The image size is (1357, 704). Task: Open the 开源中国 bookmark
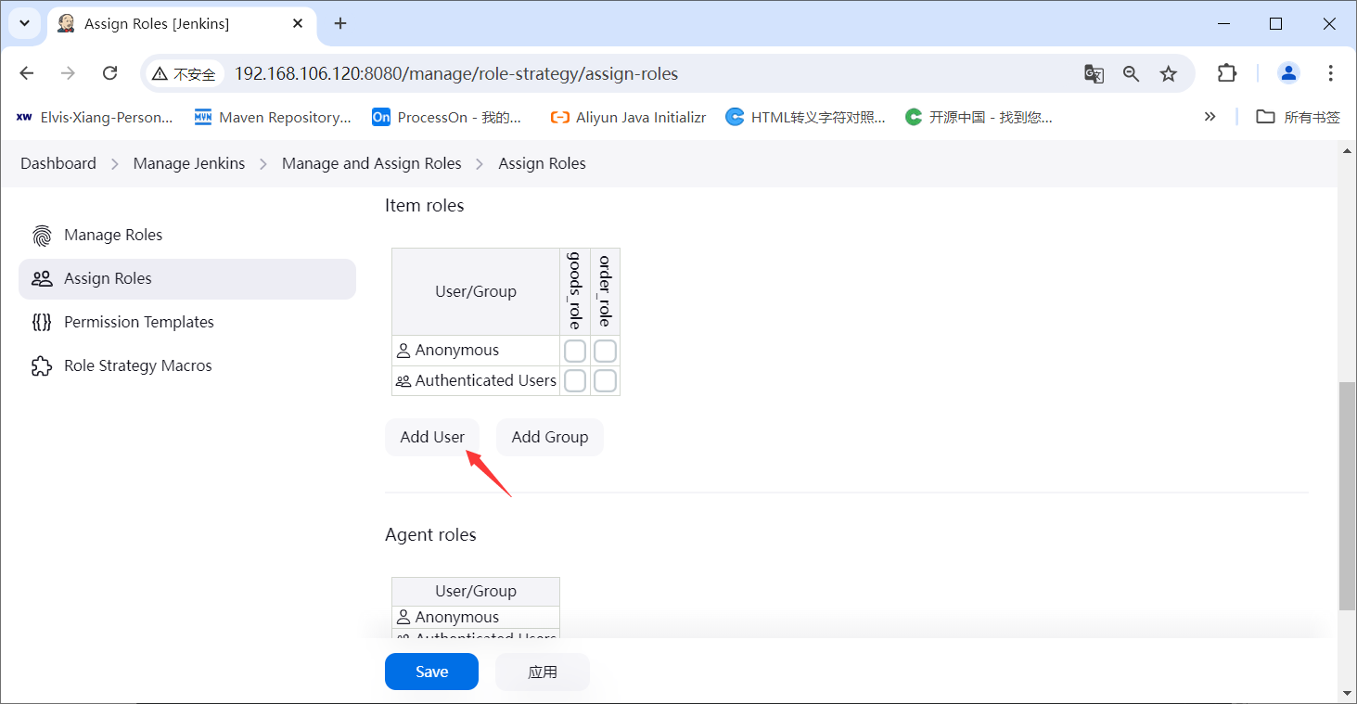click(x=979, y=117)
